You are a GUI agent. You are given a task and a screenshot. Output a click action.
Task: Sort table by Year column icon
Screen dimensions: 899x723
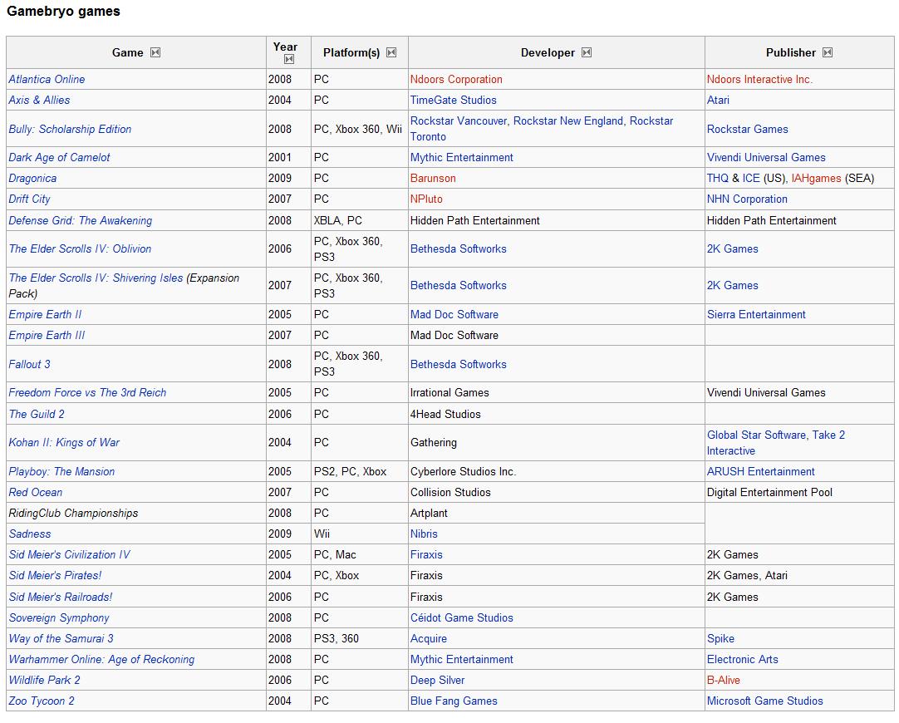click(x=288, y=59)
